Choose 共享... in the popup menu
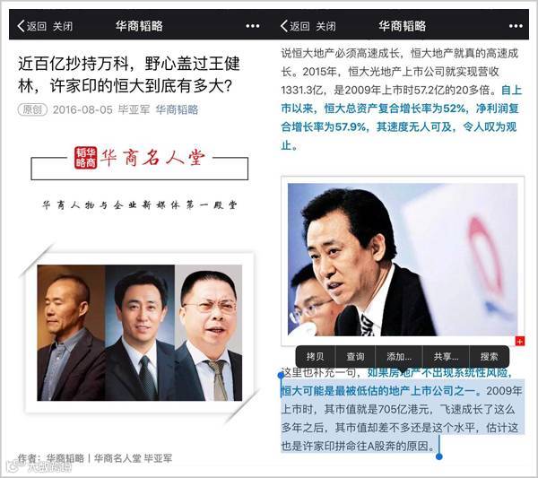Screen dimensions: 538x478 446,357
